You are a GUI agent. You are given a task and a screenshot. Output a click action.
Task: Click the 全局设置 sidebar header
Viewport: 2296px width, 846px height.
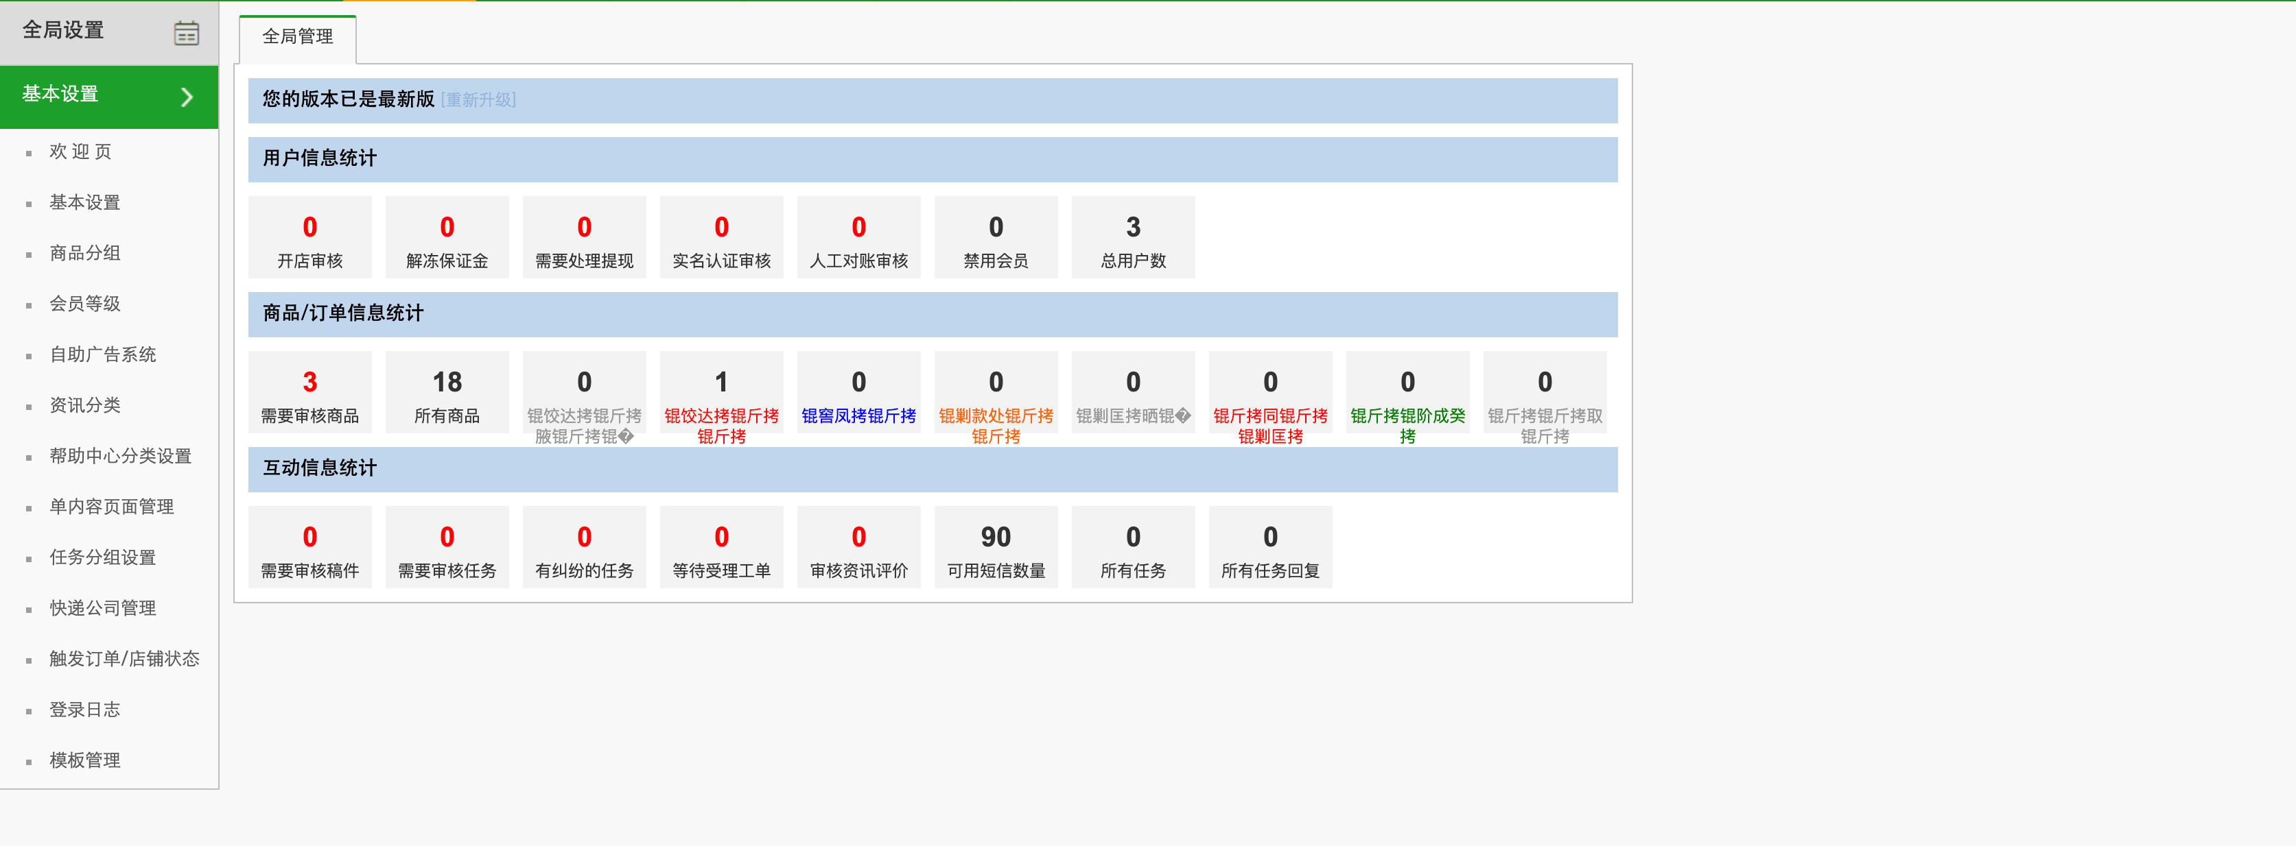coord(108,33)
